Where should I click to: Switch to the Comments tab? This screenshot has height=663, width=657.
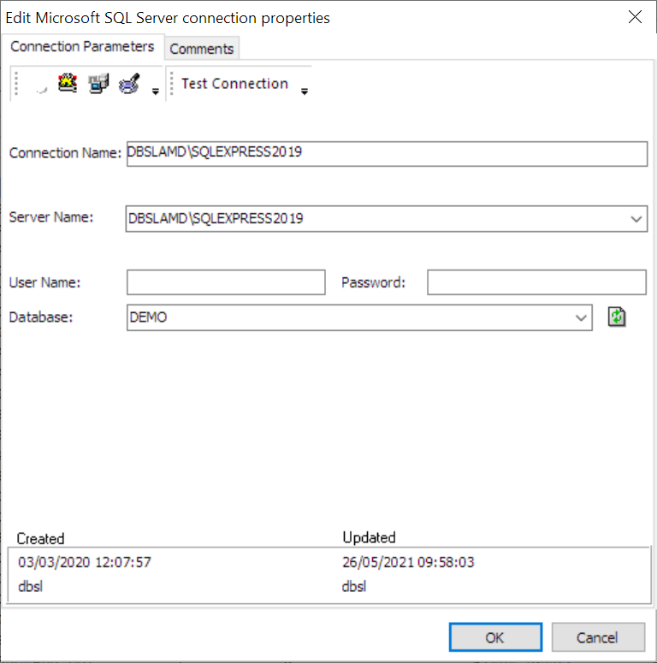point(202,49)
